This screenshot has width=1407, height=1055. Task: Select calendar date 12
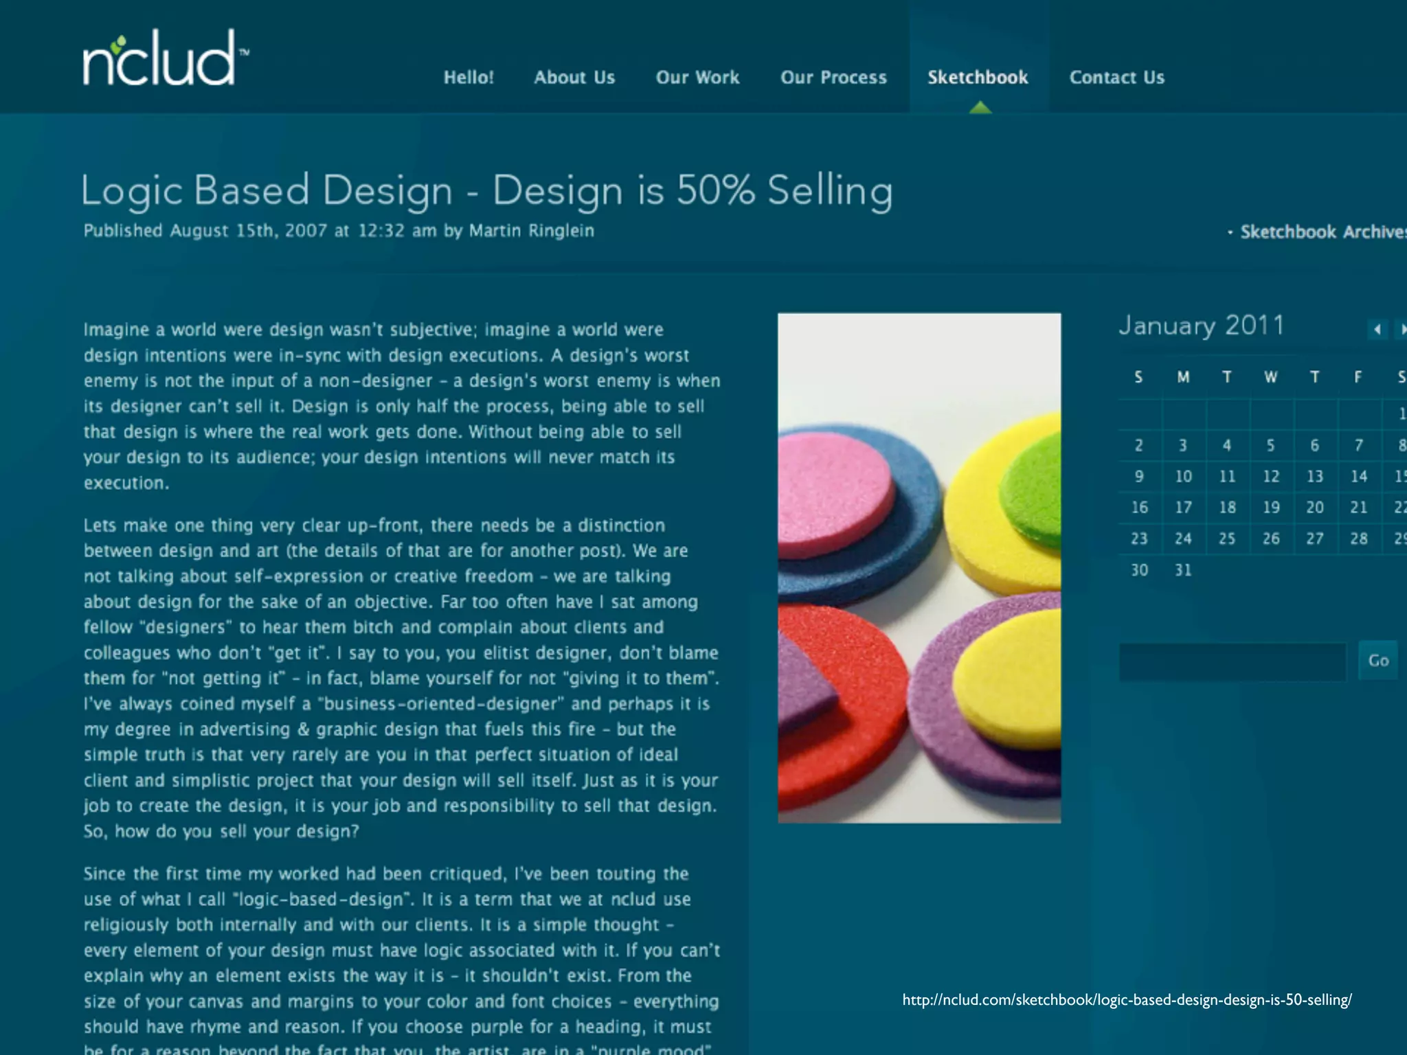[1271, 477]
